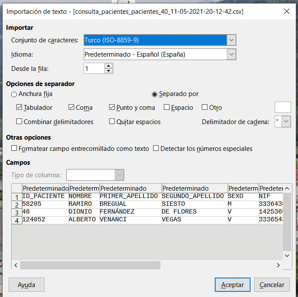This screenshot has width=298, height=297.
Task: Decrease the Desde la fila value
Action: (x=109, y=71)
